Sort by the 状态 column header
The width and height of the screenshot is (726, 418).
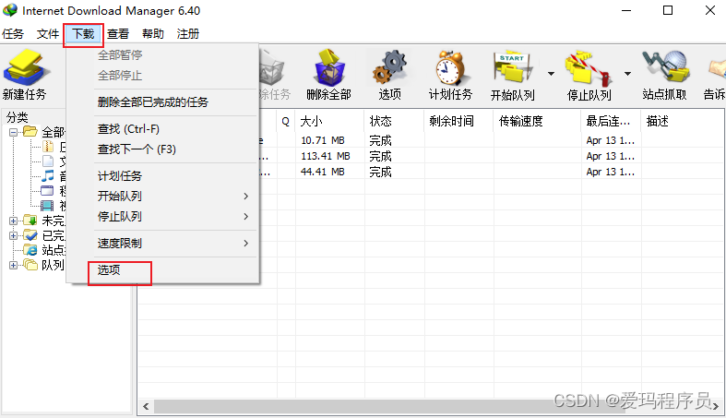click(394, 121)
